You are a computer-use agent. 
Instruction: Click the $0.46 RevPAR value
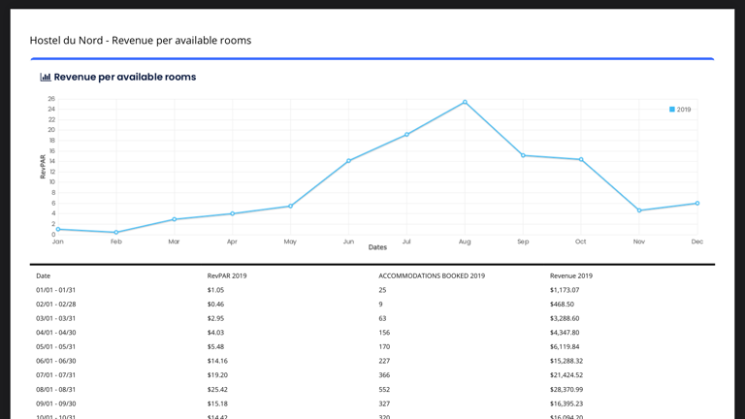pos(215,304)
